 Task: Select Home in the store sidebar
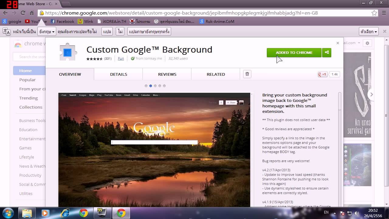tap(29, 71)
